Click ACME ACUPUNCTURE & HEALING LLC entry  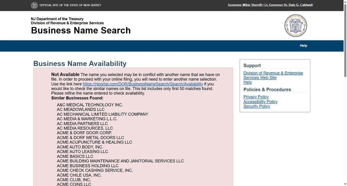[x=95, y=142]
